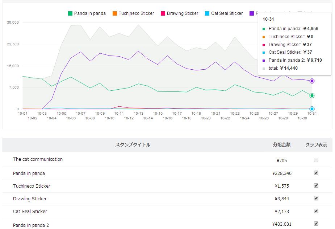Viewport: 335px width, 229px height.
Task: Click the green Panda in panda legend swatch
Action: click(x=70, y=13)
